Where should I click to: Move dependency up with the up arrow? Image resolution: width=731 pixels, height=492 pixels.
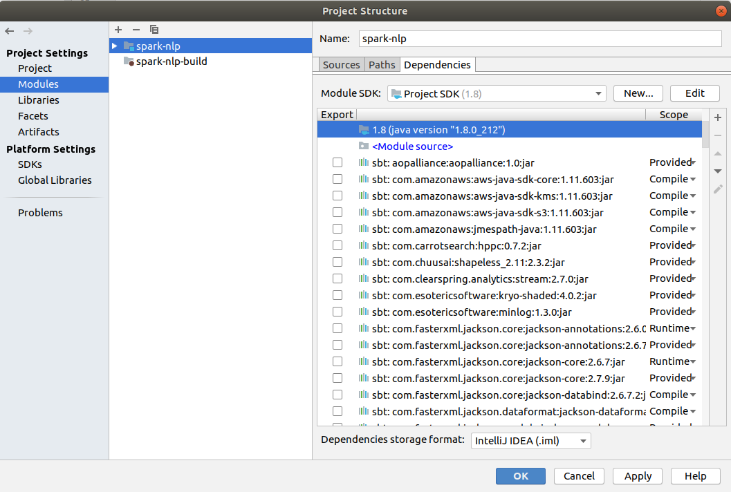[x=718, y=153]
